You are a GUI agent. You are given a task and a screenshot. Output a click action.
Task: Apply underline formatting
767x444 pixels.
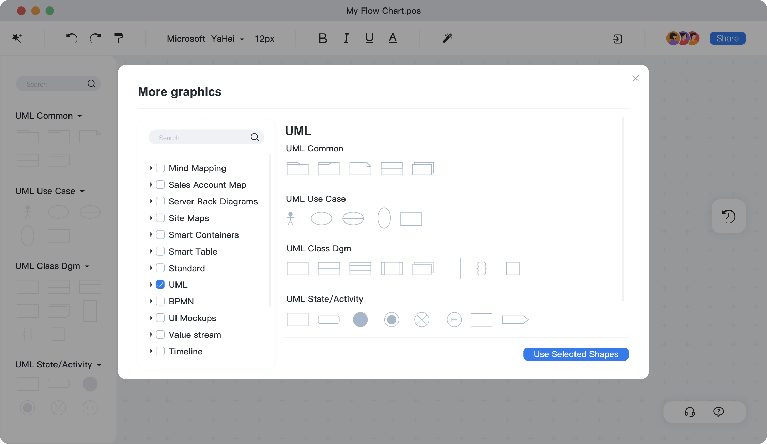pos(369,38)
